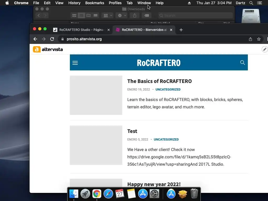Open the Window menu

coord(144,3)
